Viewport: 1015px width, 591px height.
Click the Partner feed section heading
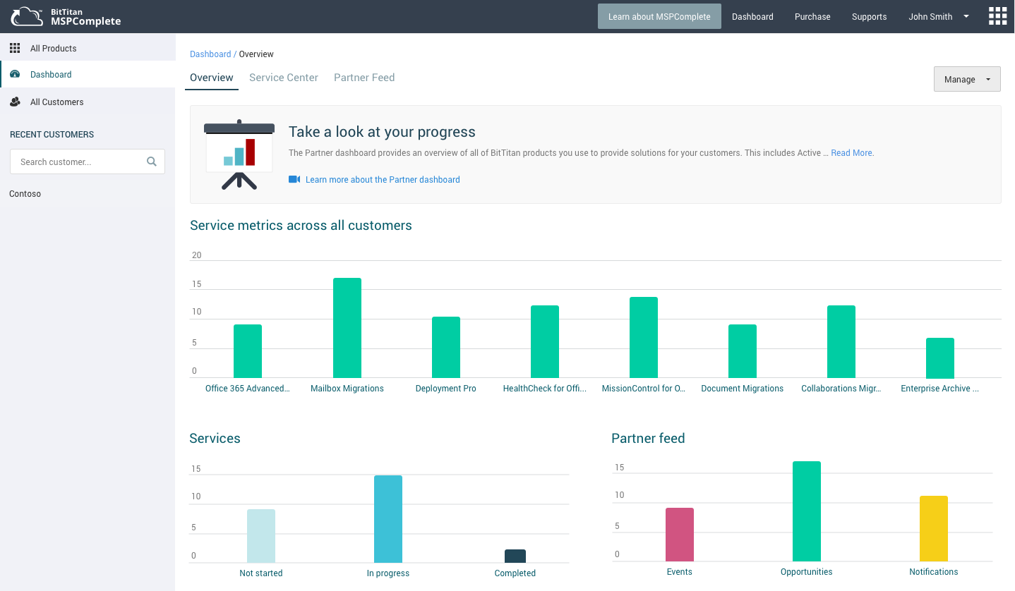[x=648, y=438]
